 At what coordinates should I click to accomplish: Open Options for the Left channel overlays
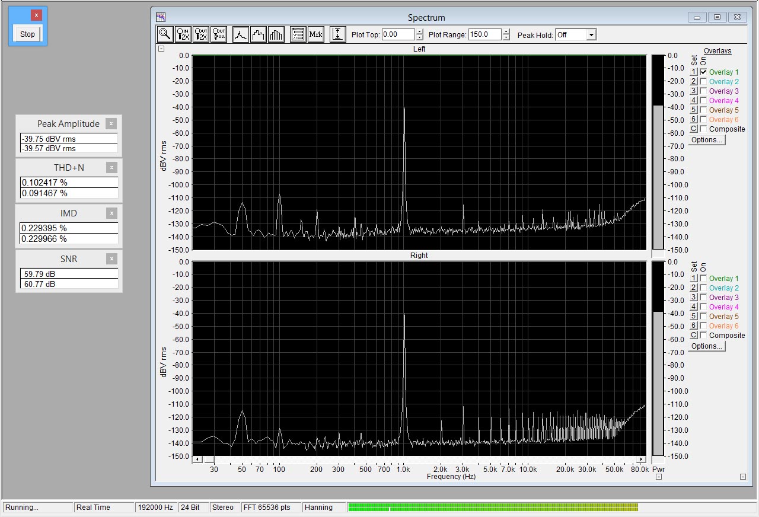click(x=707, y=140)
